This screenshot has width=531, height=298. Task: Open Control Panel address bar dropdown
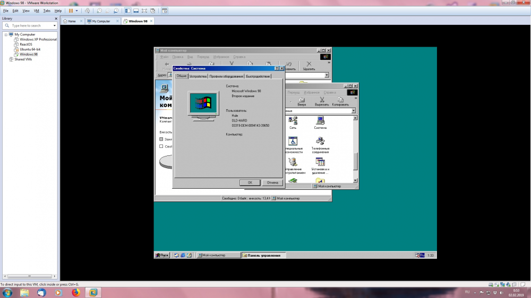tap(353, 111)
